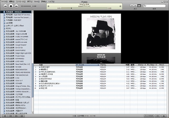Click icon of DA・DI・DA playlist
169x118 pixels.
(4, 48)
